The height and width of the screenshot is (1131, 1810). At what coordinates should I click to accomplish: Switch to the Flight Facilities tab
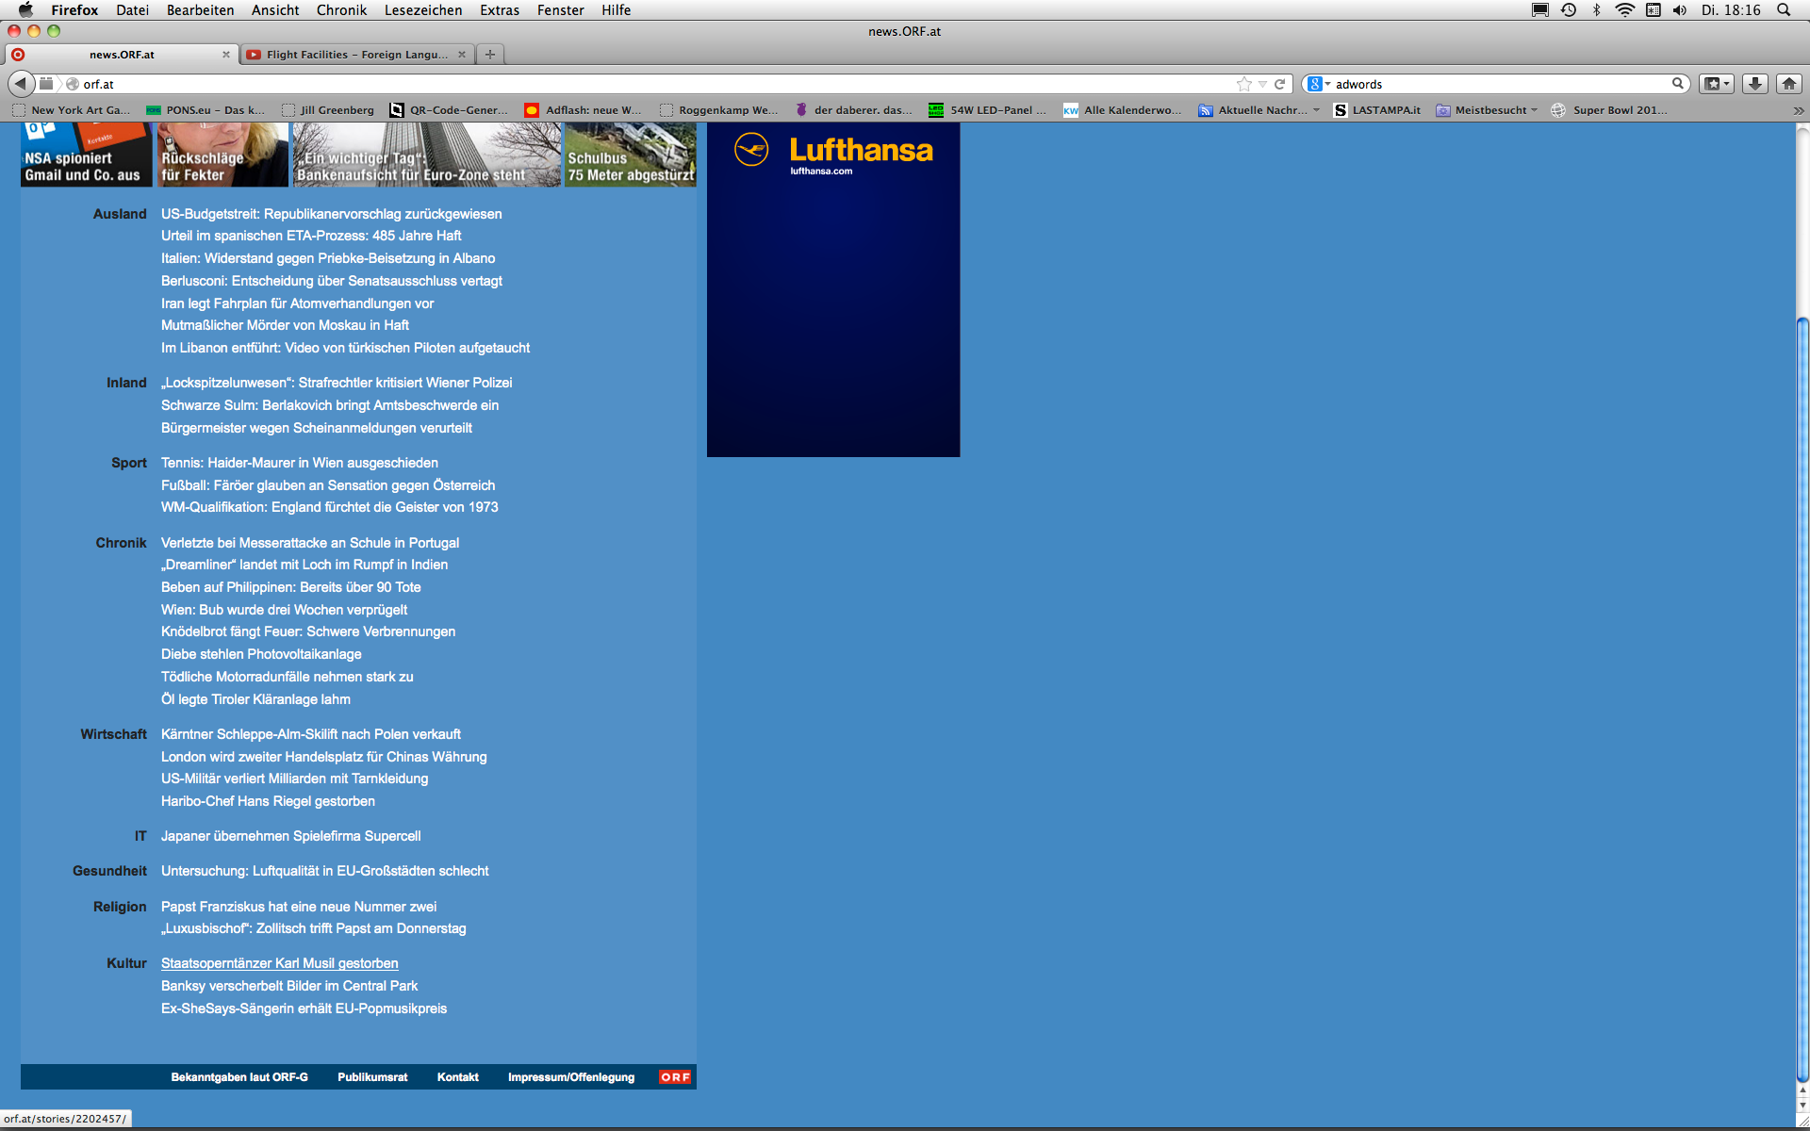click(356, 55)
